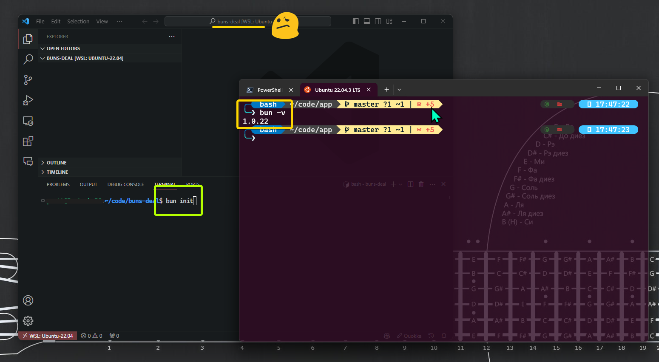Expand the Outline section
Screen dimensions: 659x362
click(56, 163)
